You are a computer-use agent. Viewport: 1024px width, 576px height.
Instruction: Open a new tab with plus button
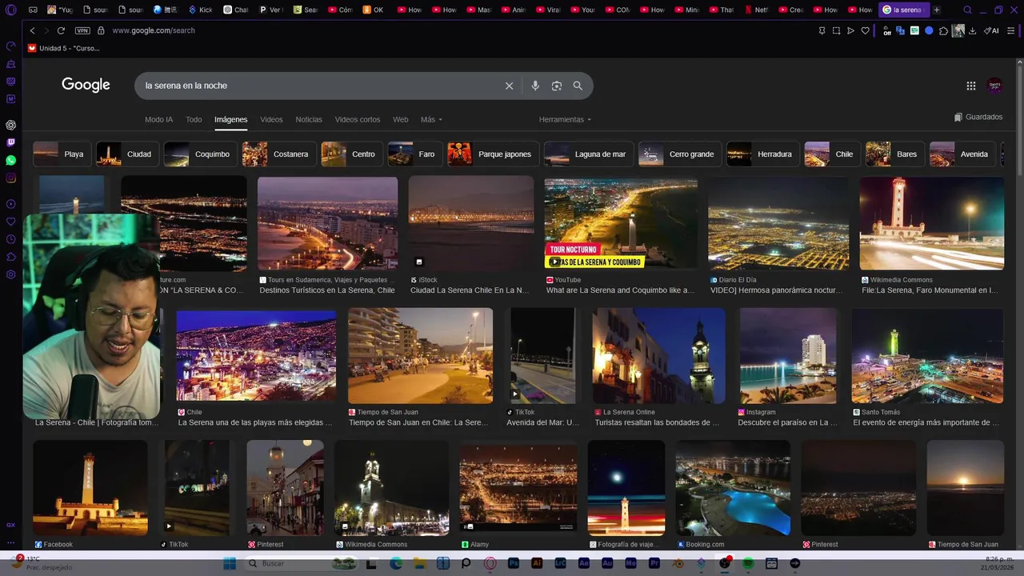(937, 10)
